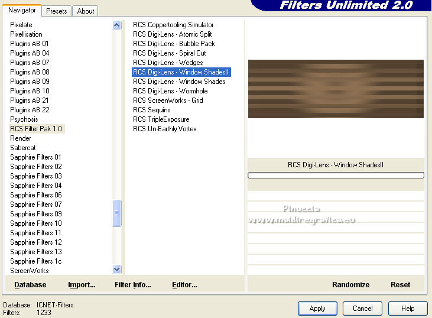Choose RCS TripleExposure filter
Image resolution: width=432 pixels, height=318 pixels.
161,119
